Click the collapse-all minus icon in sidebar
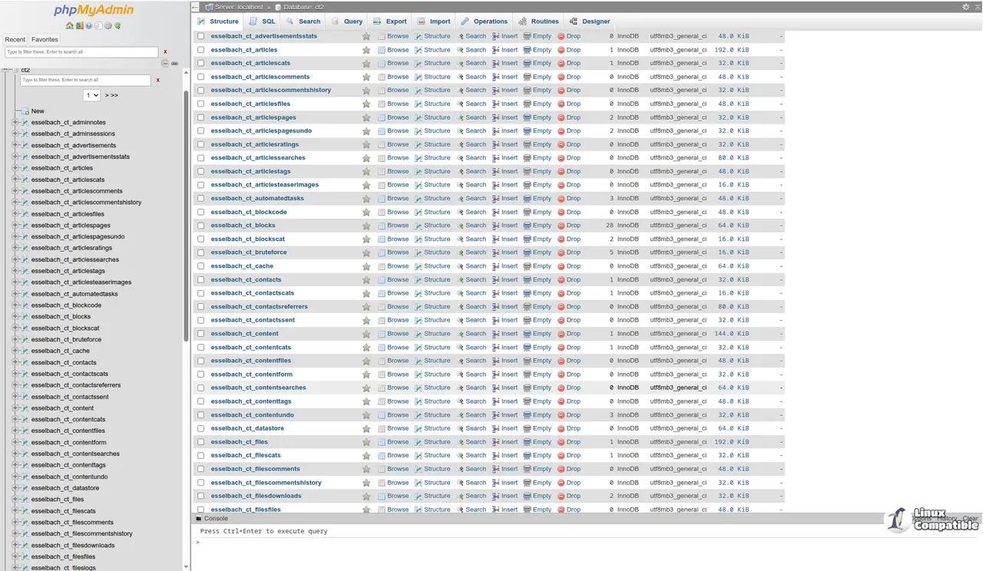The image size is (983, 571). (x=164, y=64)
